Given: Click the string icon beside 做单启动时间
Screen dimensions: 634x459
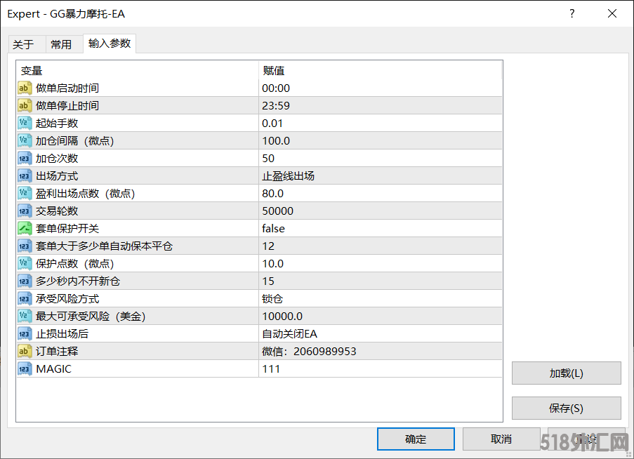Looking at the screenshot, I should point(25,88).
